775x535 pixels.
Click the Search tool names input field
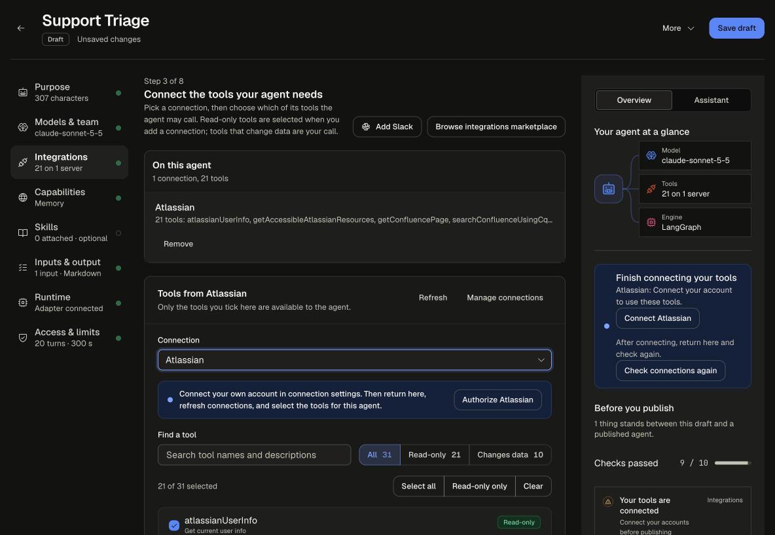tap(254, 455)
